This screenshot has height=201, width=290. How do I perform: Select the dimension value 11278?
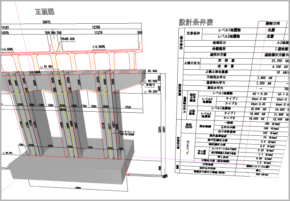tap(98, 33)
